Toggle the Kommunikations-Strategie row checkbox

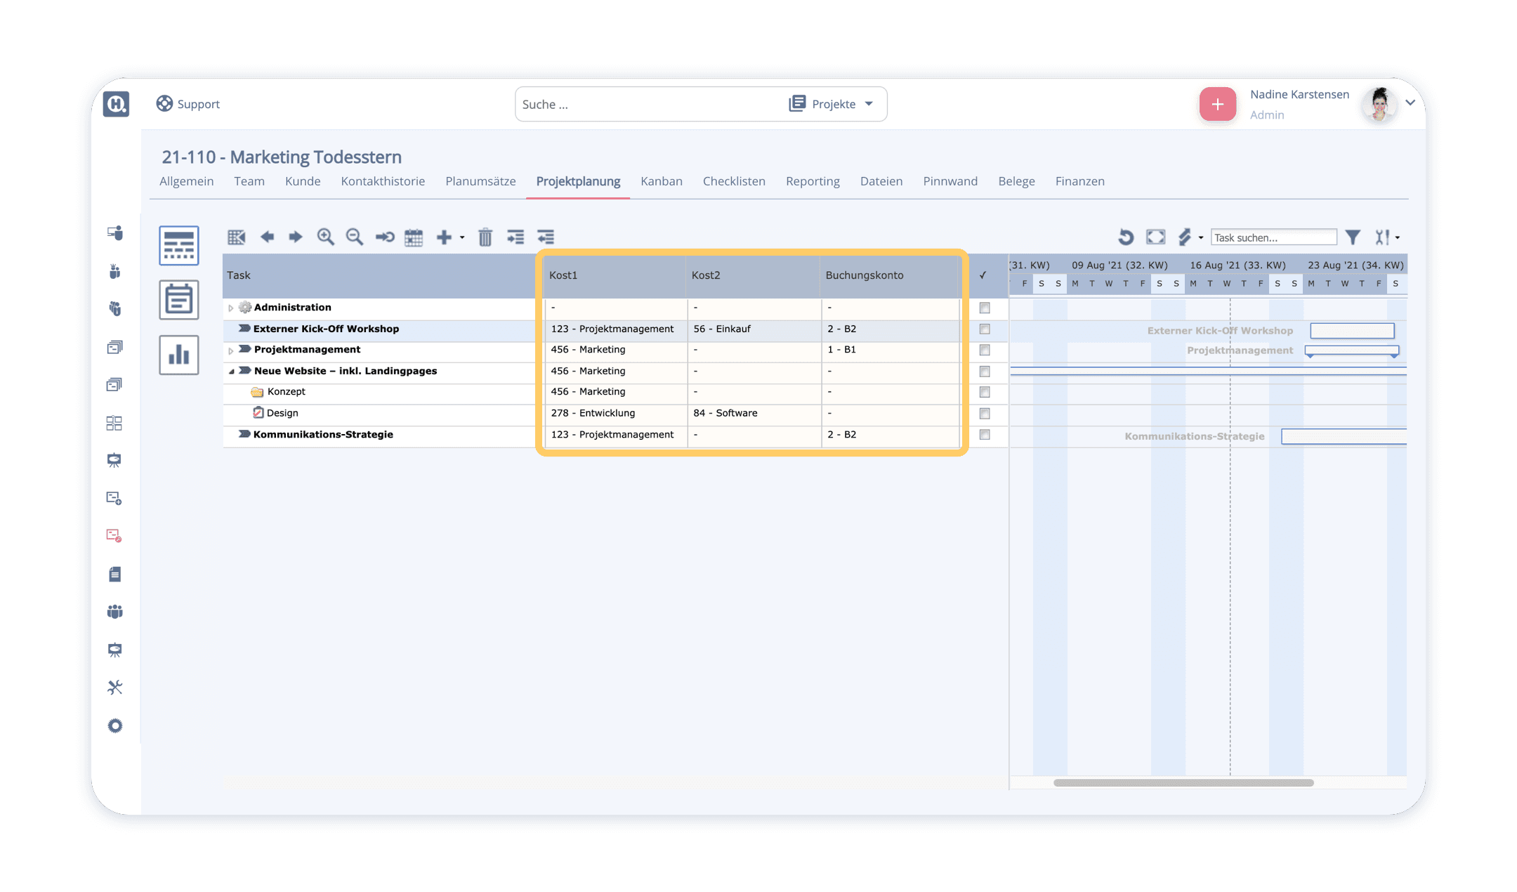click(985, 435)
